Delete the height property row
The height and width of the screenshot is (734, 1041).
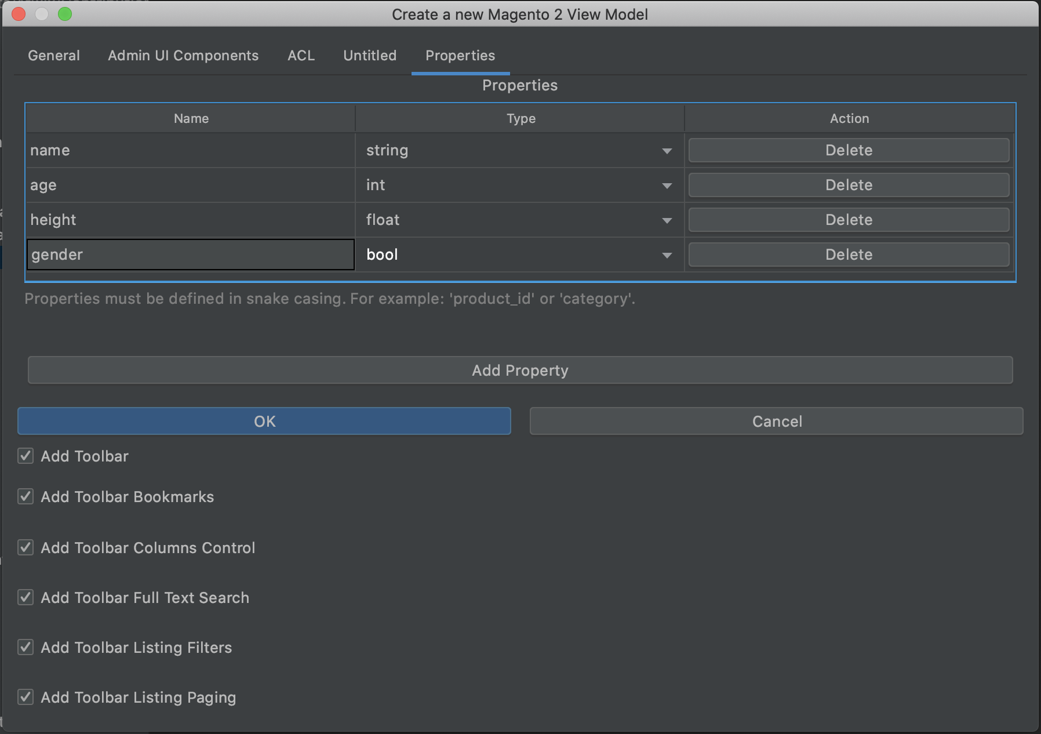pyautogui.click(x=849, y=220)
